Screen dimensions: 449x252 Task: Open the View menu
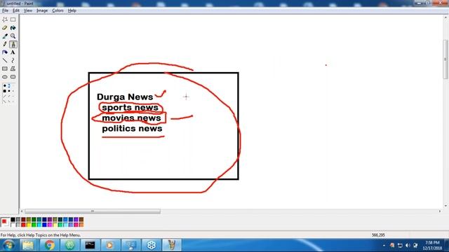28,10
